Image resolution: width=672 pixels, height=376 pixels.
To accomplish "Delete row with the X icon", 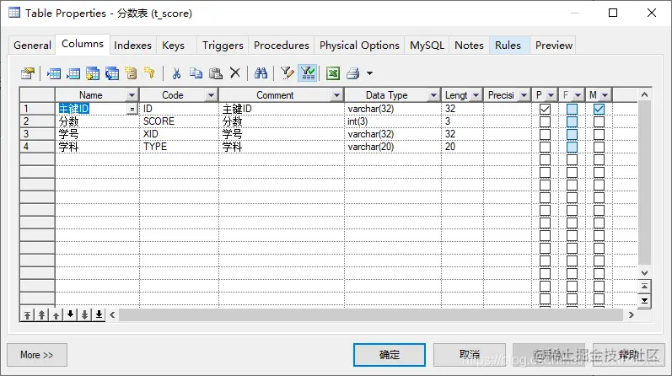I will pyautogui.click(x=235, y=73).
